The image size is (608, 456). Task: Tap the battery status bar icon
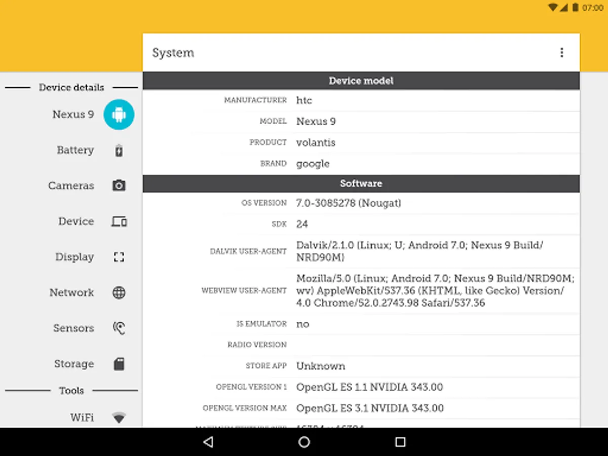(576, 8)
